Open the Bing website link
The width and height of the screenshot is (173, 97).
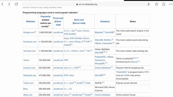click(25, 89)
